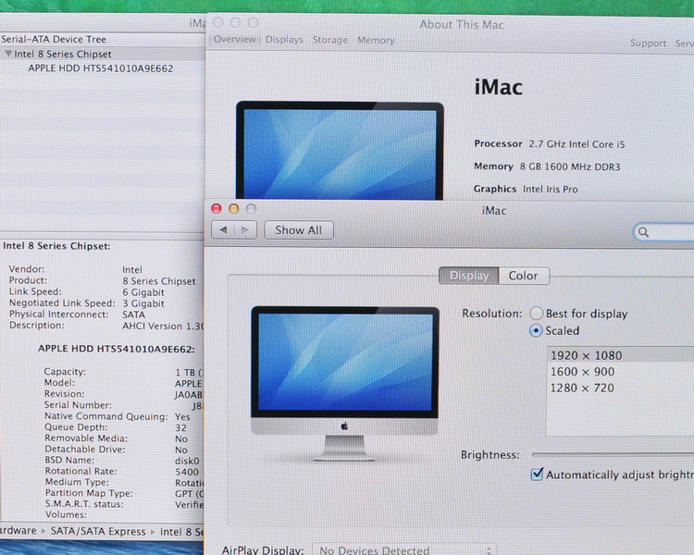The height and width of the screenshot is (555, 694).
Task: Click the Queue Depth value 32
Action: [181, 428]
